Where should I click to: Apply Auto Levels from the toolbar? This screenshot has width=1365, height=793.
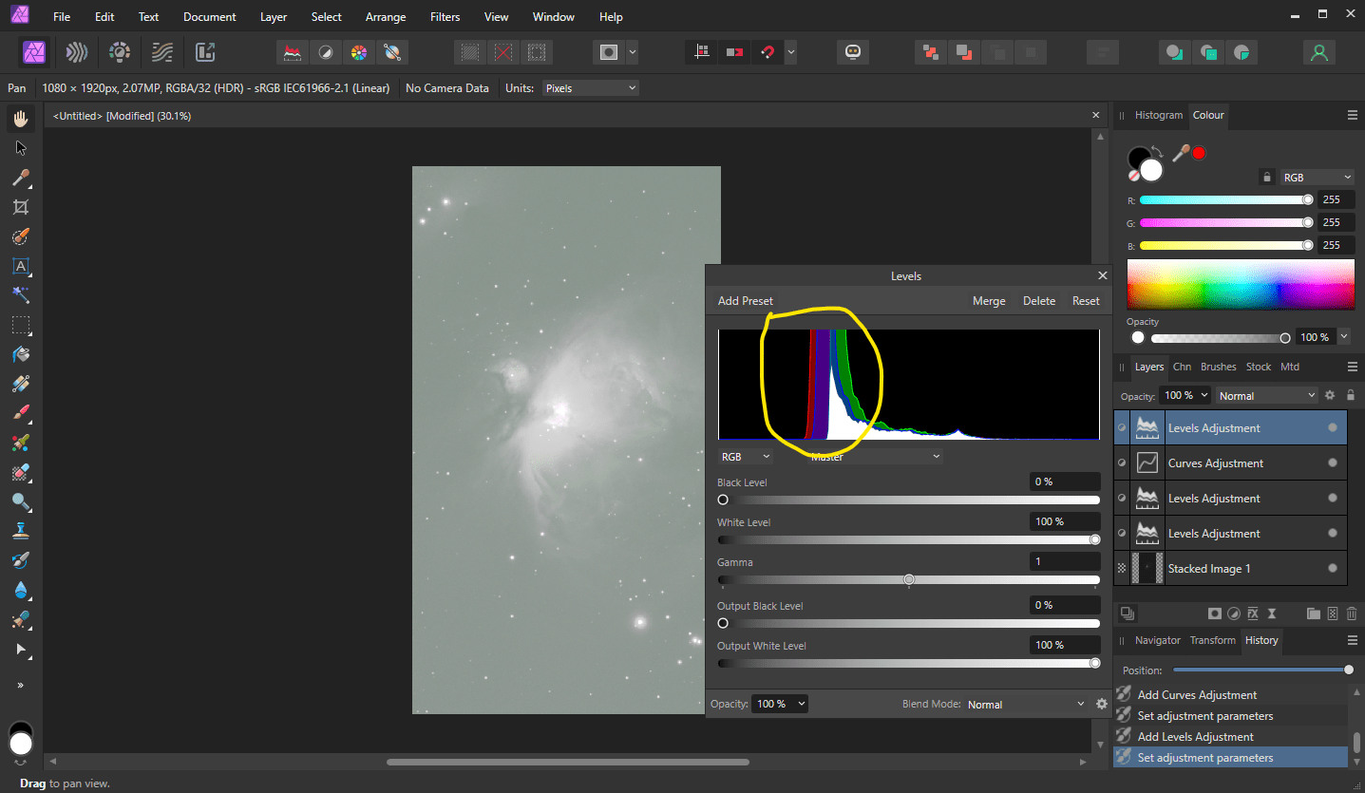(294, 52)
